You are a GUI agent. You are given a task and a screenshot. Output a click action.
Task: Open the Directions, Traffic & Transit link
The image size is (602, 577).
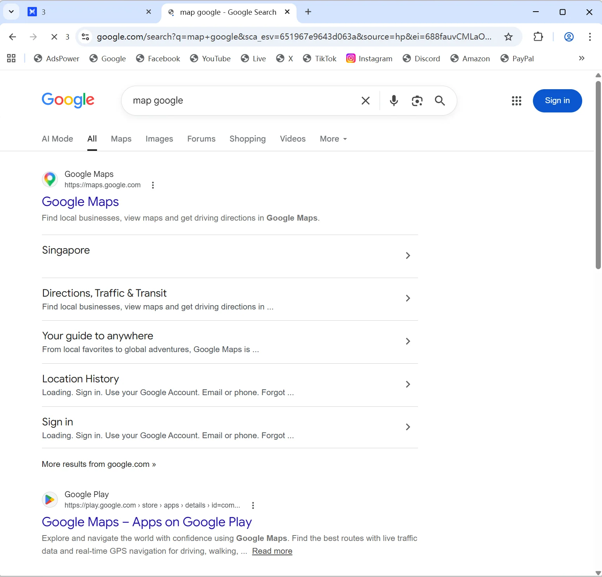point(104,293)
